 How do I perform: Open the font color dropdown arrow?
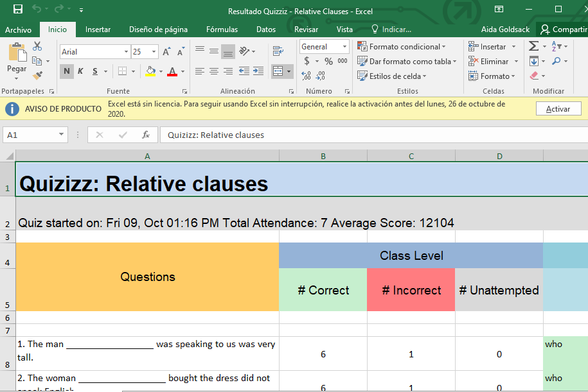[183, 71]
